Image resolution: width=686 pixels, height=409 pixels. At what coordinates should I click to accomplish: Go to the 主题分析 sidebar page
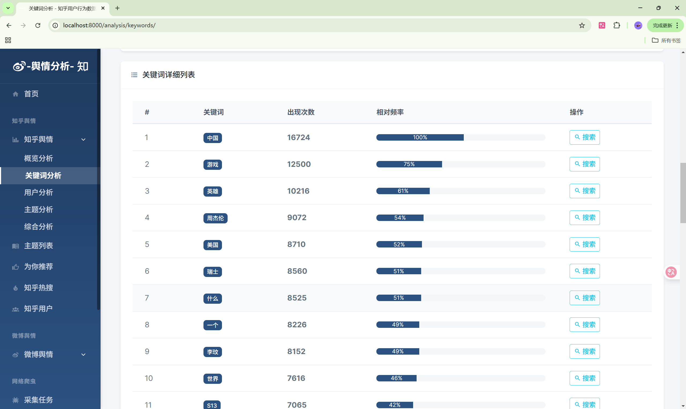click(38, 209)
